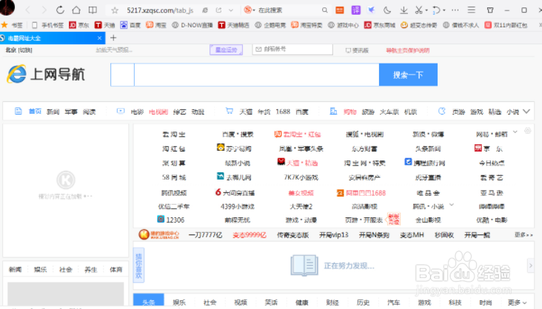Switch to the 头条 news tab

pyautogui.click(x=149, y=301)
